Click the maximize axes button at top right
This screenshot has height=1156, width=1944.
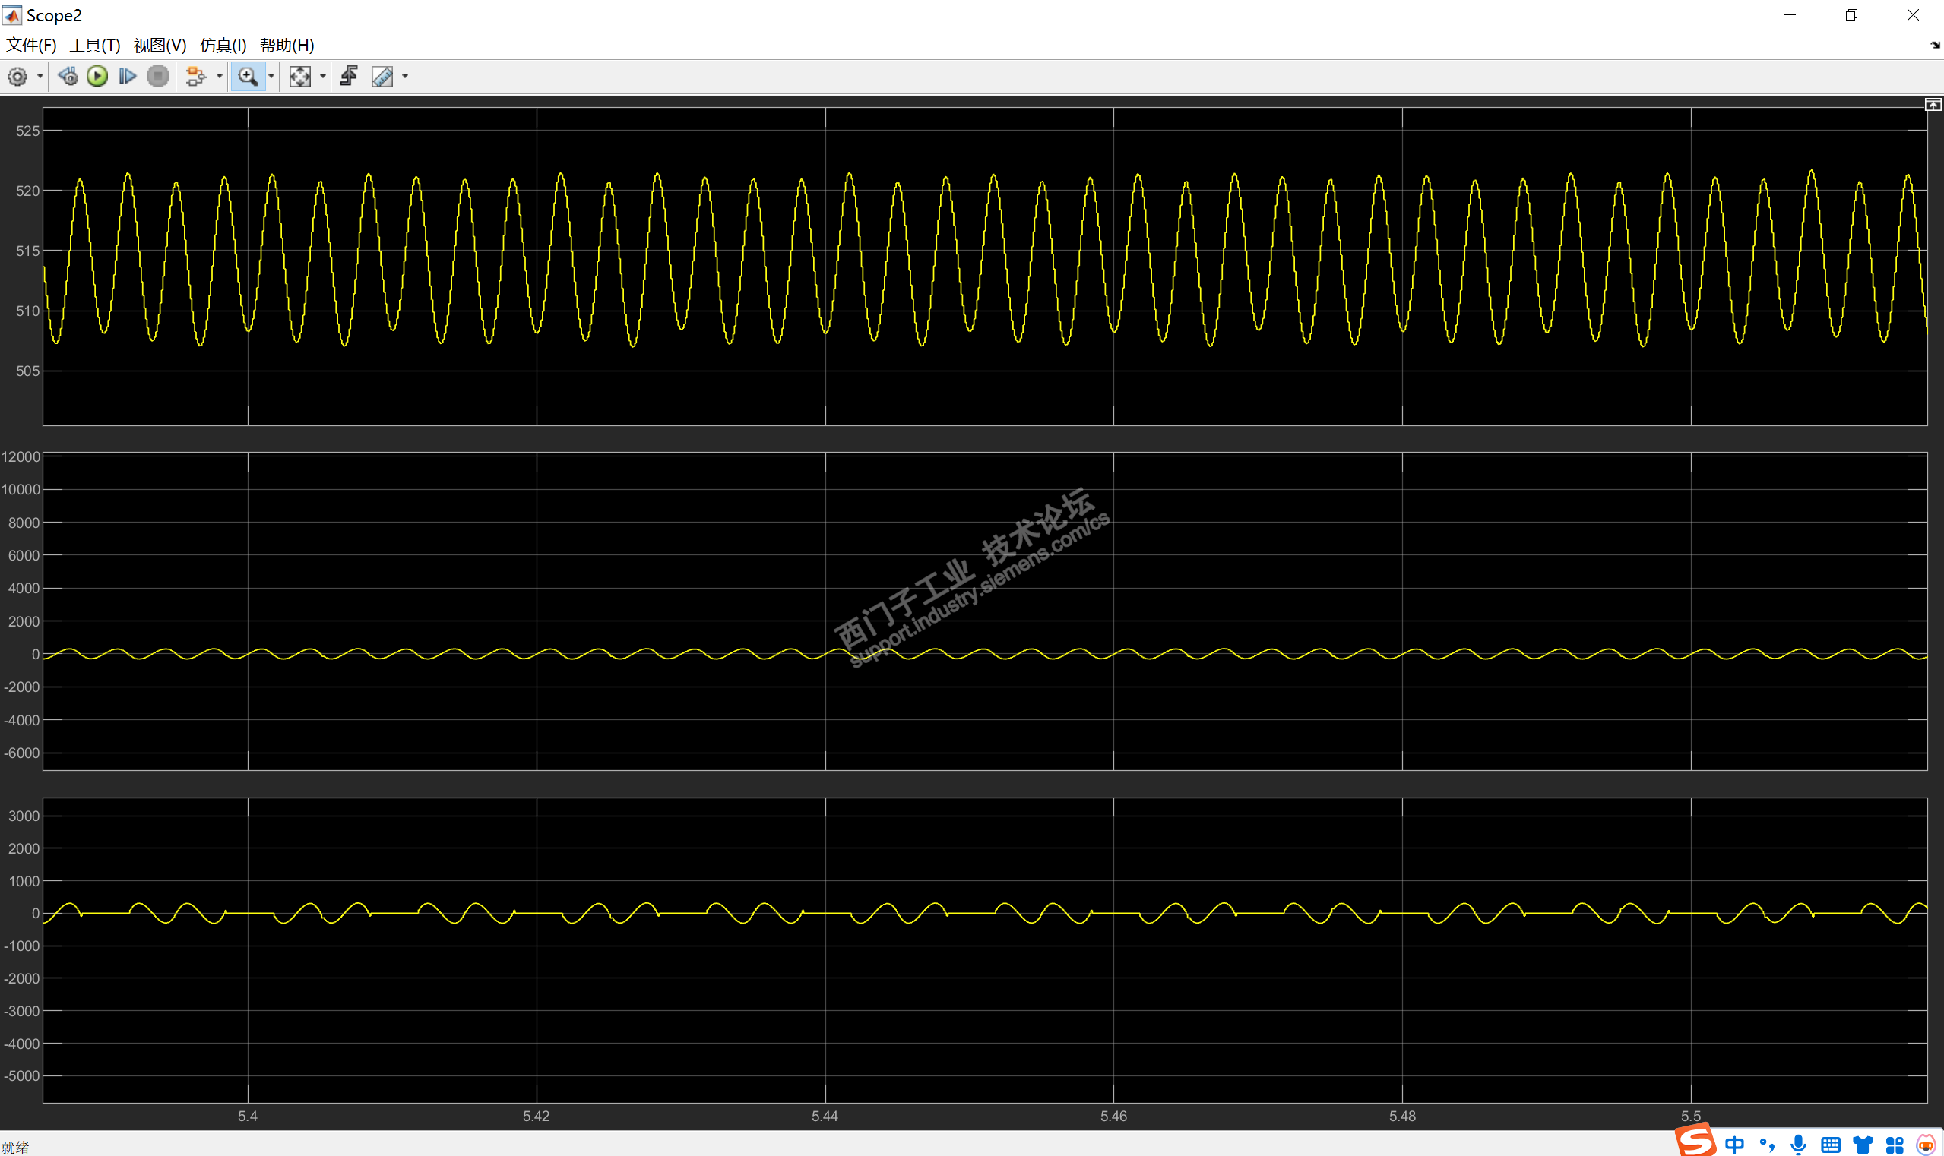[x=1933, y=104]
